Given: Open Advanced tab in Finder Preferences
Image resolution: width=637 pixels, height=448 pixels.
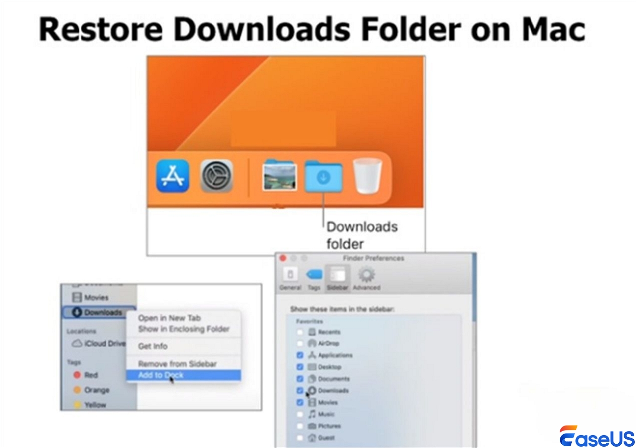Looking at the screenshot, I should click(367, 279).
